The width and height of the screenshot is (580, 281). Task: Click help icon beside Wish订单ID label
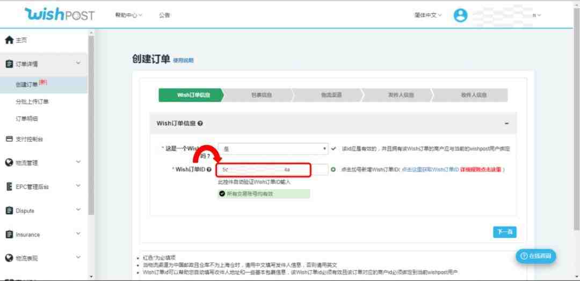pyautogui.click(x=209, y=169)
